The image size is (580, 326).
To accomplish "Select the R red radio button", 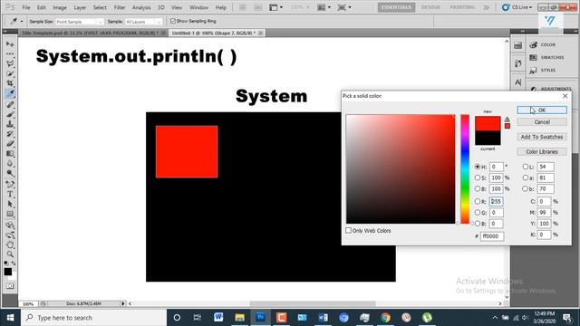I will pos(478,201).
